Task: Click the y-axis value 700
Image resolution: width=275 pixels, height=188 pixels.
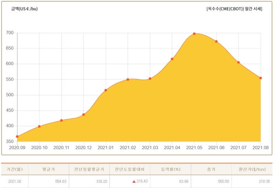Action: pos(10,33)
